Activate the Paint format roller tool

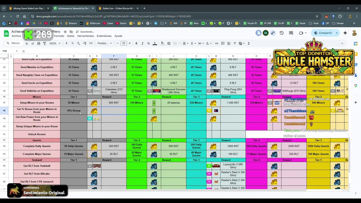(45, 43)
